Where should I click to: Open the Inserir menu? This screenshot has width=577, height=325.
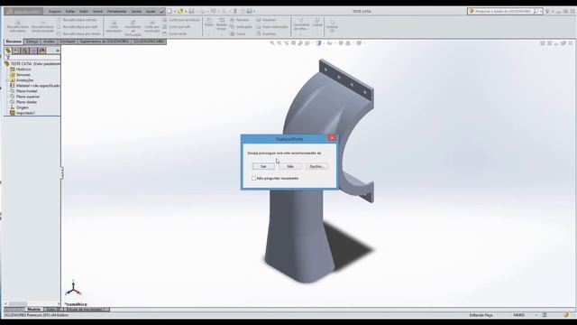(x=98, y=12)
